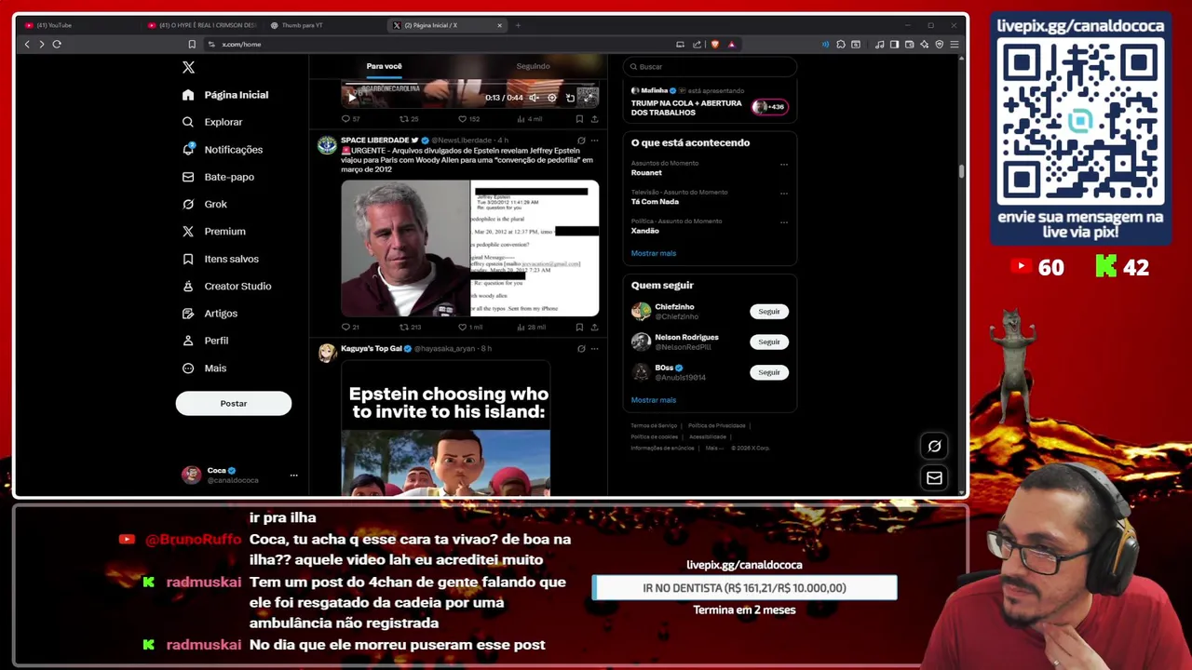The image size is (1192, 670).
Task: Open more options on SPACE LIBERDADE post
Action: pos(594,141)
